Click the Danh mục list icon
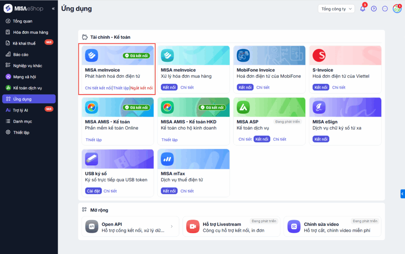Viewport: 405px width, 254px height. click(x=8, y=121)
